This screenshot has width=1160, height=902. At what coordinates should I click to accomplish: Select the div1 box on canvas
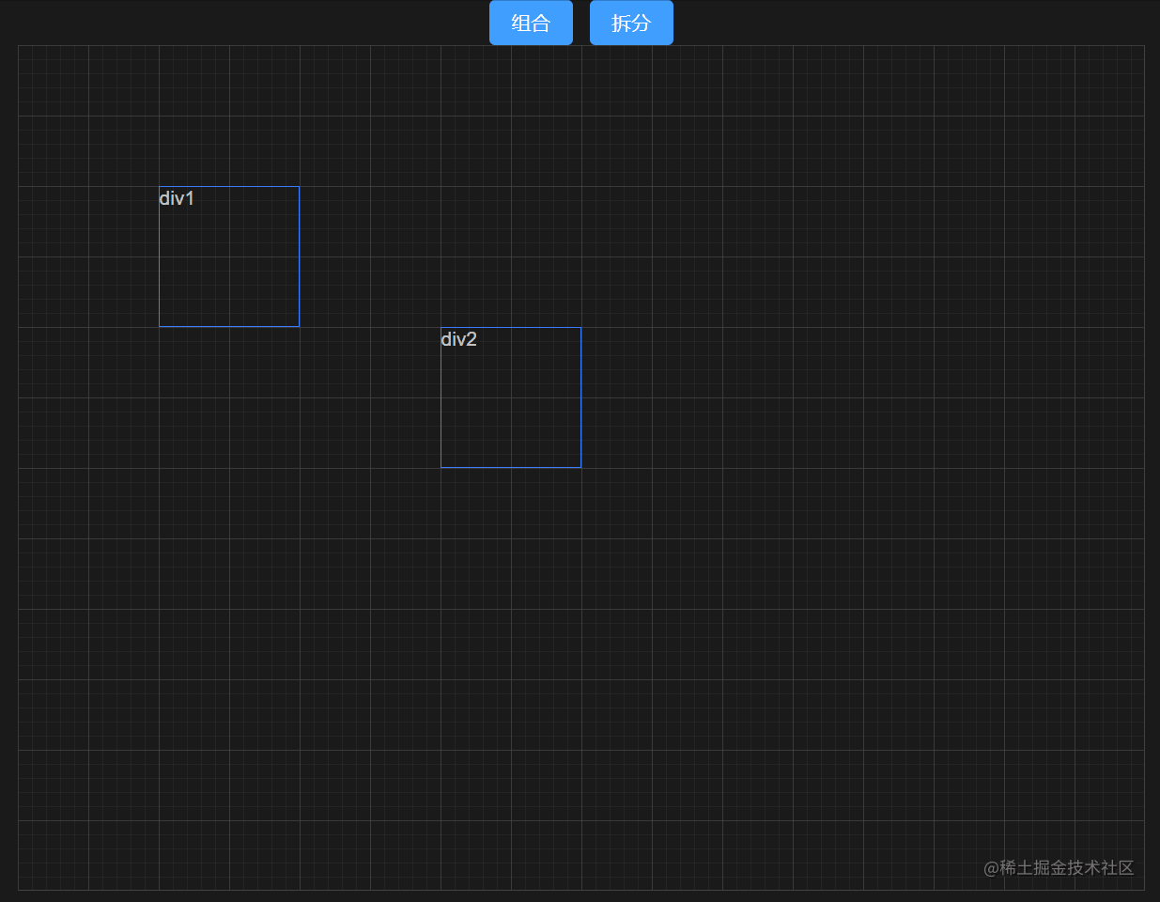click(229, 257)
